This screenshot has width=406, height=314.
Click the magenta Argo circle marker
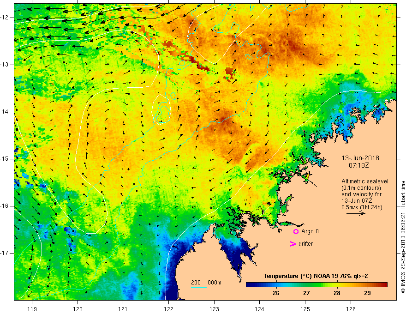pyautogui.click(x=296, y=231)
